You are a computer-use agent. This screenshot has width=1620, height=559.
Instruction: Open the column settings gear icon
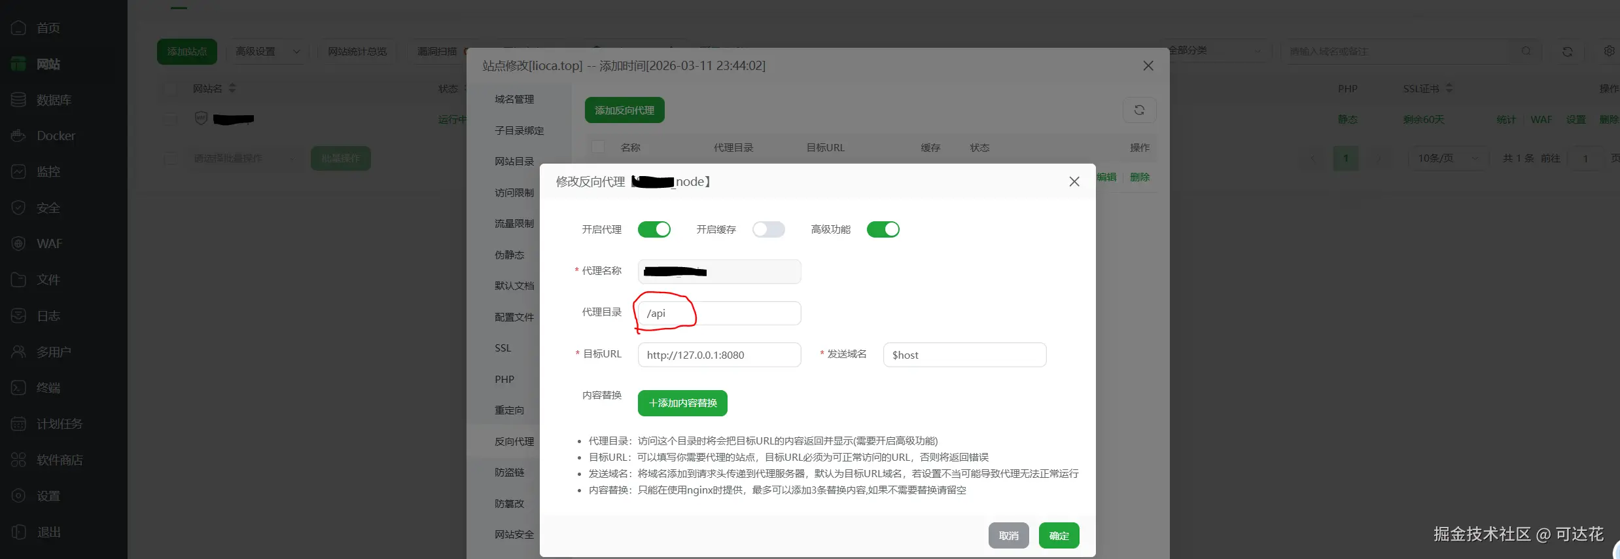click(x=1609, y=51)
